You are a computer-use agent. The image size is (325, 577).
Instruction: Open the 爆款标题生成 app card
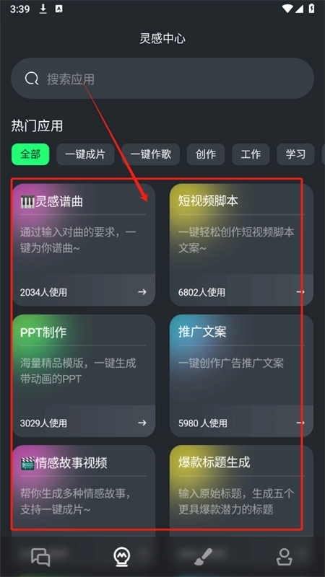coord(241,490)
